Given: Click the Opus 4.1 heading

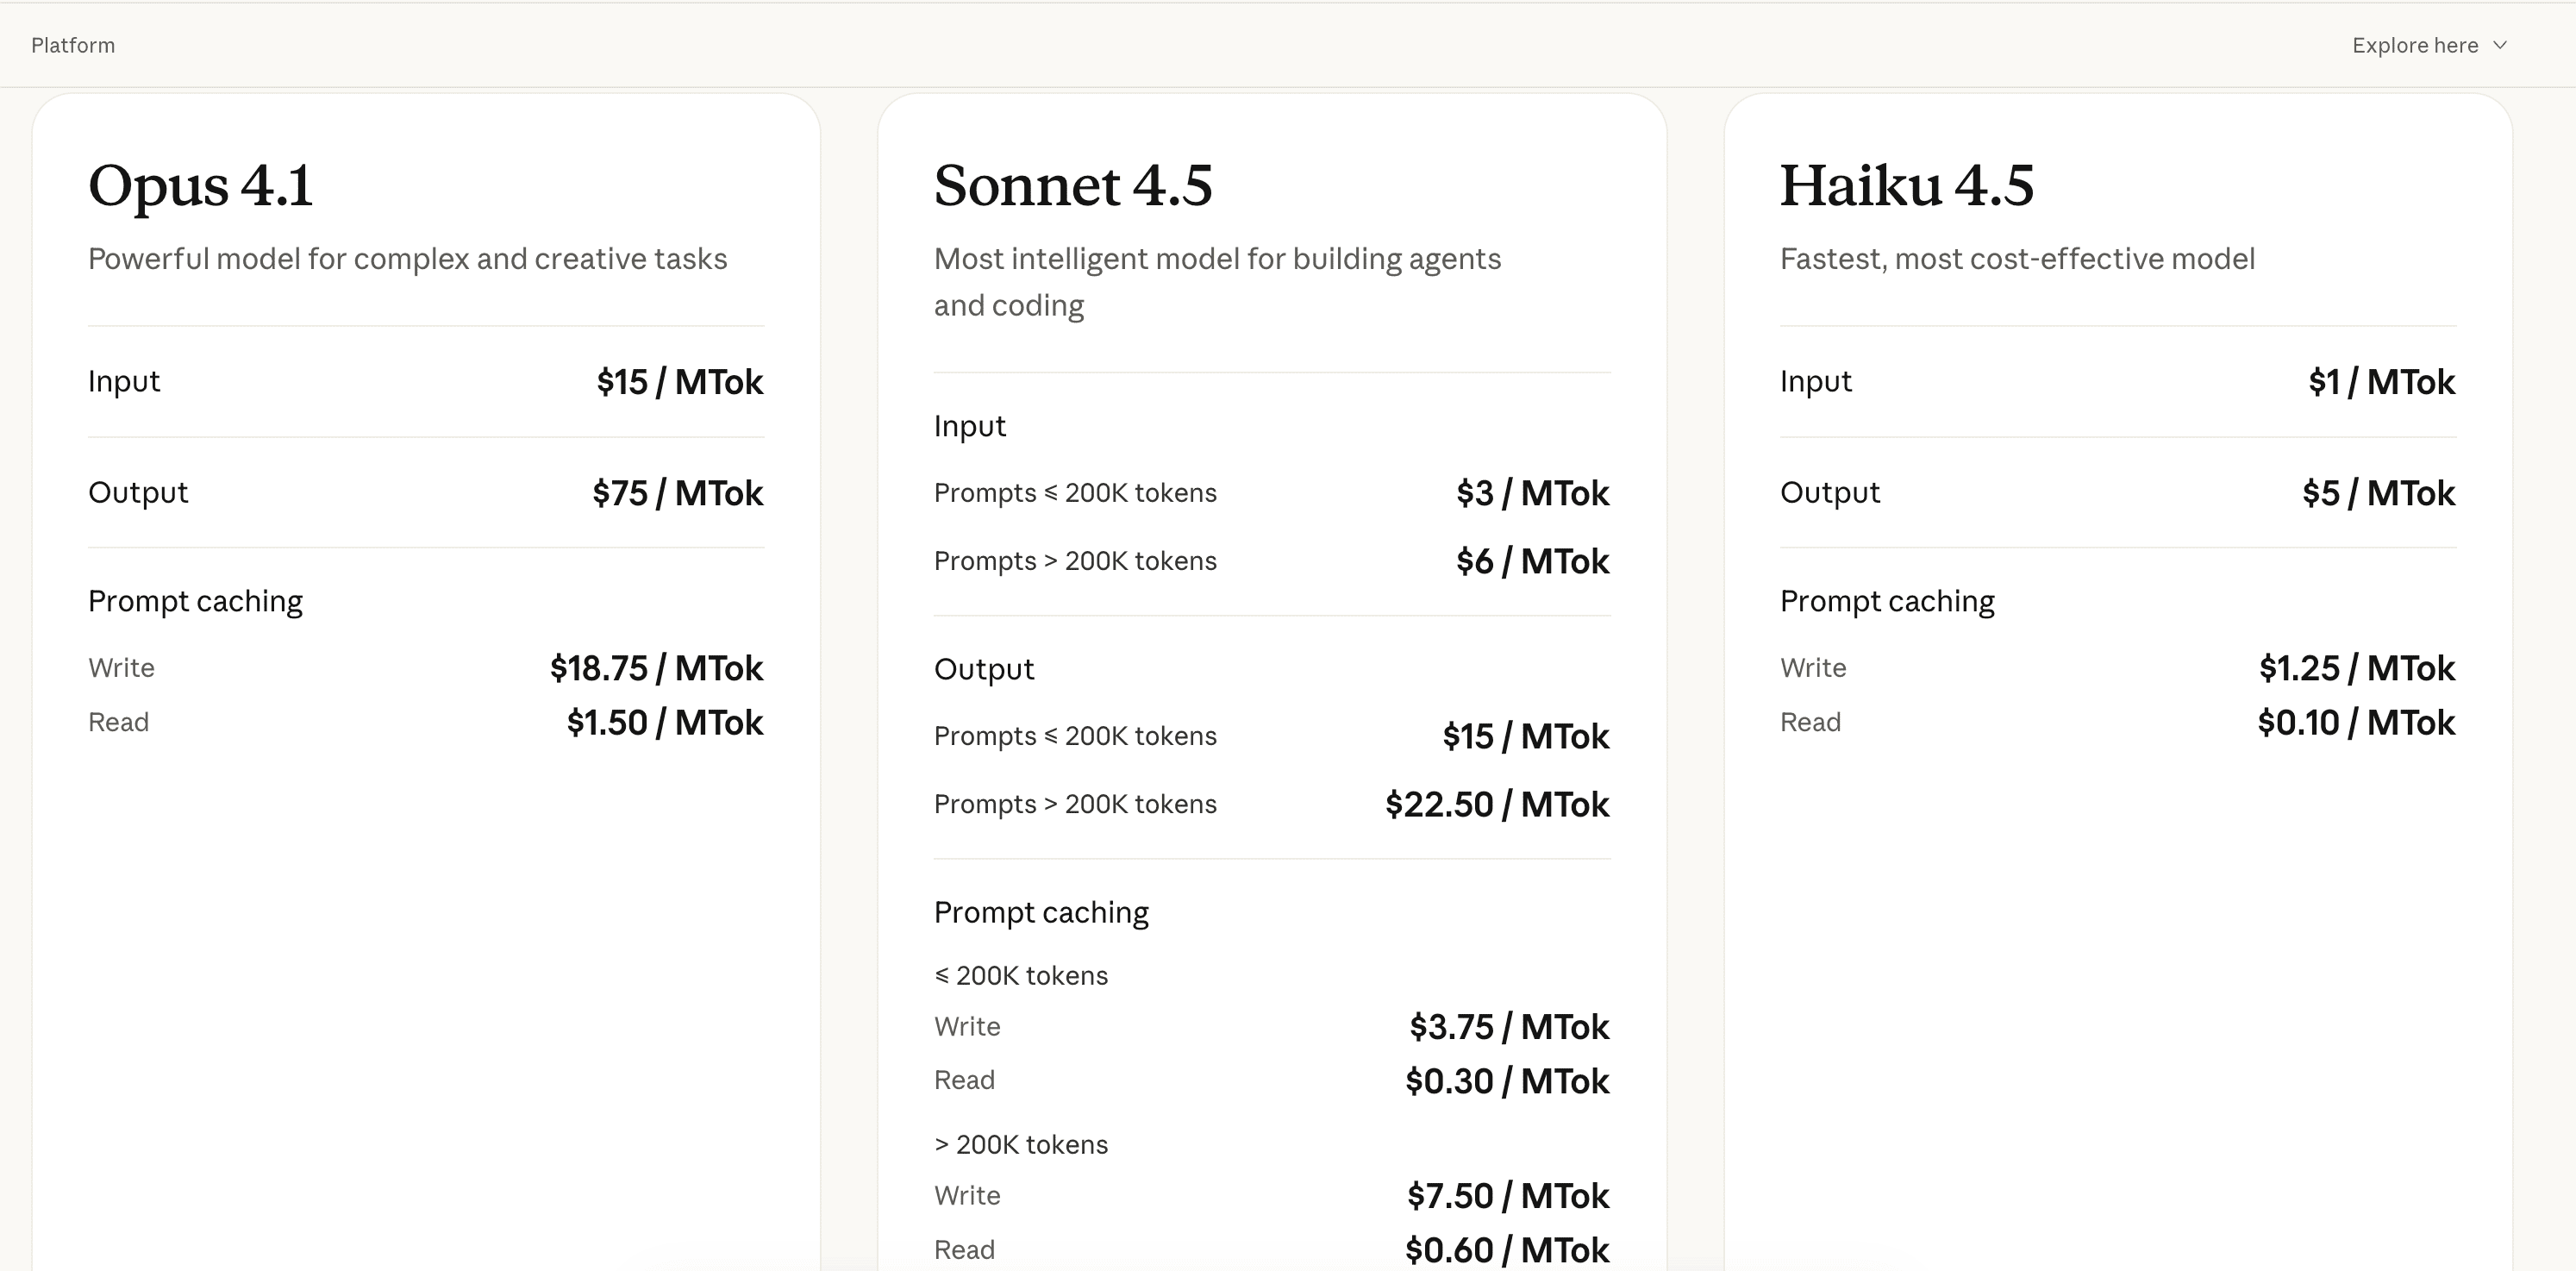Looking at the screenshot, I should [201, 185].
